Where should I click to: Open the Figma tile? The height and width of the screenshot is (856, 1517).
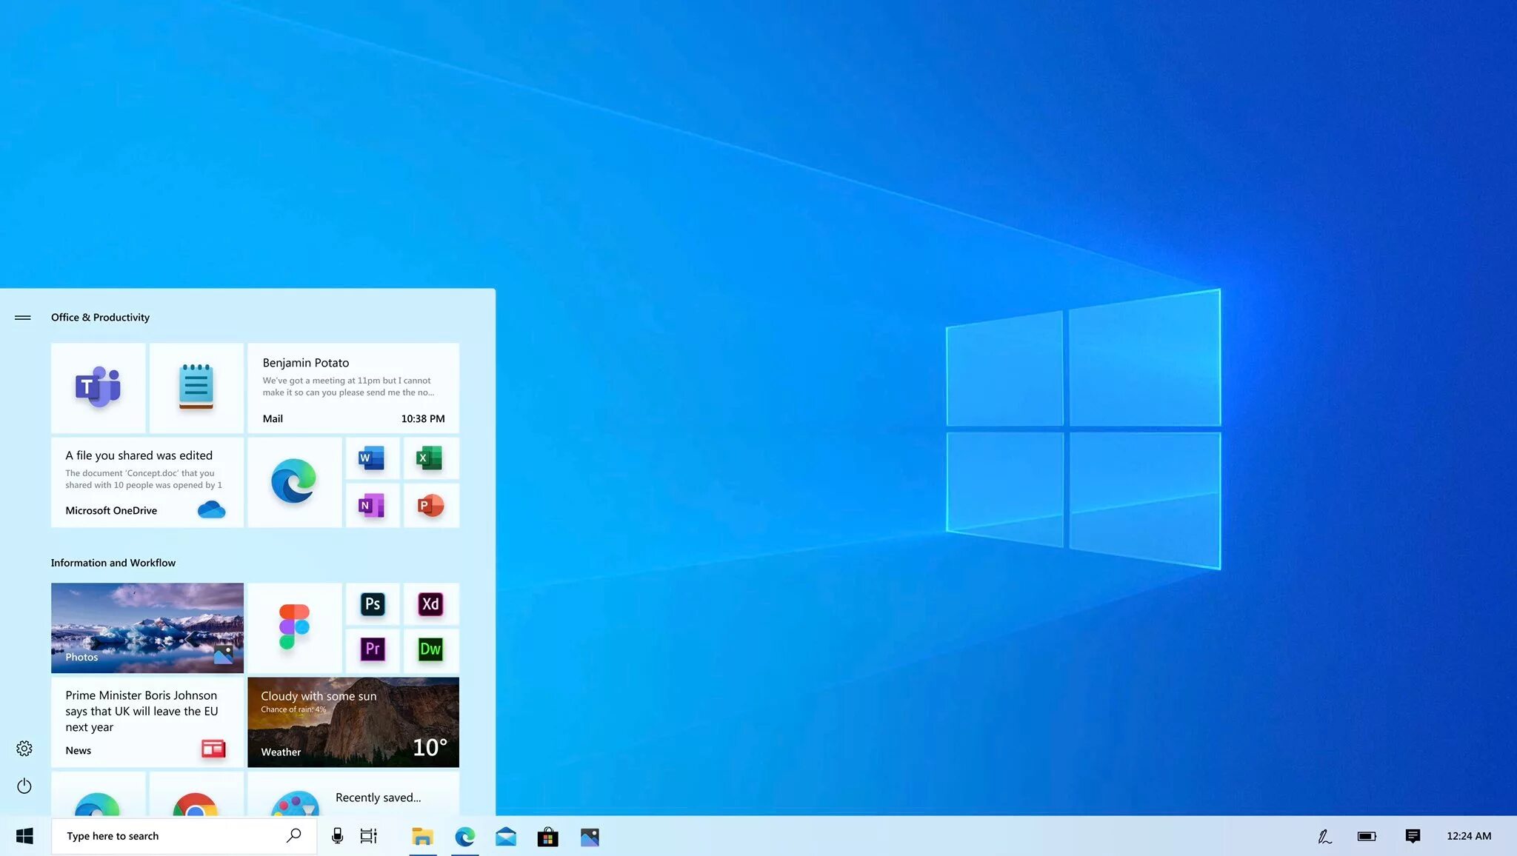click(x=294, y=627)
